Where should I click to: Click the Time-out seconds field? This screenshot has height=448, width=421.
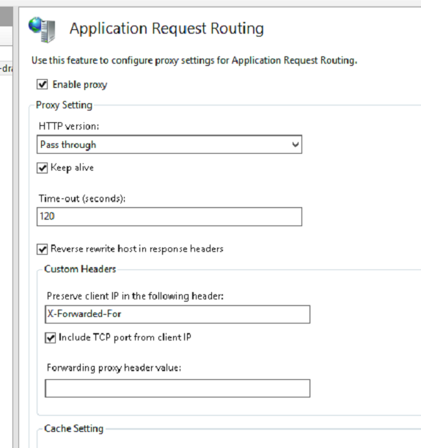coord(169,217)
